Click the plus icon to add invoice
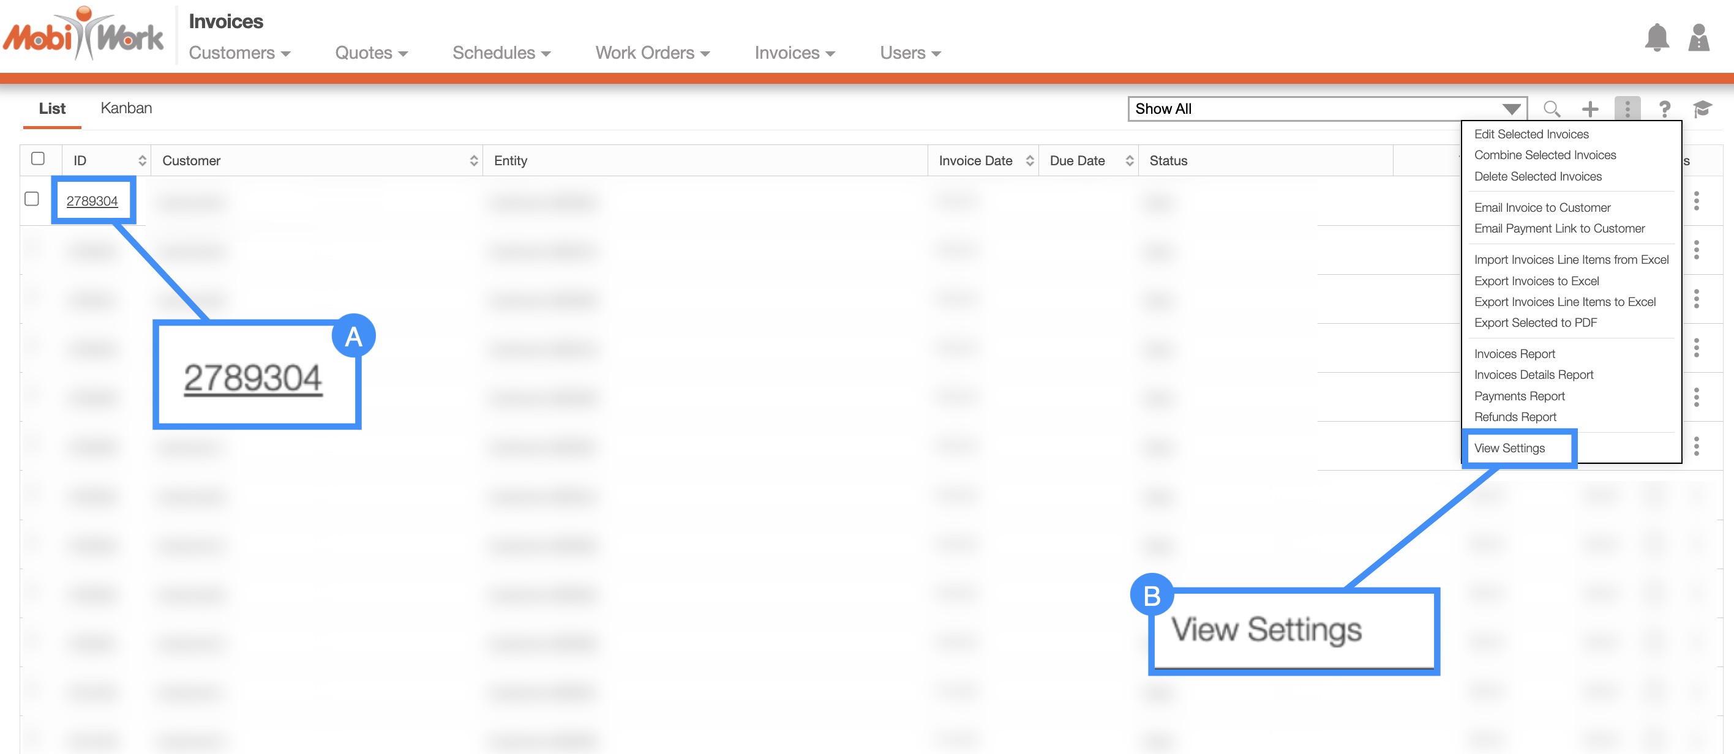This screenshot has height=754, width=1734. (x=1590, y=108)
